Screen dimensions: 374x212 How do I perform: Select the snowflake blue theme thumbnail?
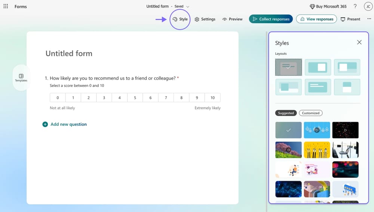click(x=317, y=130)
